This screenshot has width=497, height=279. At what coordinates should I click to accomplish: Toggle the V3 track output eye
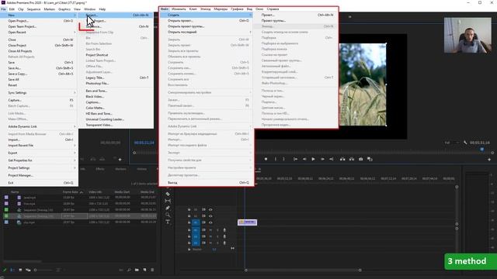tap(210, 209)
